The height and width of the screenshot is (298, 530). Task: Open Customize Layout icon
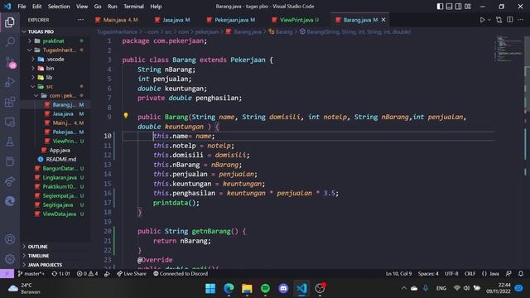coord(467,7)
